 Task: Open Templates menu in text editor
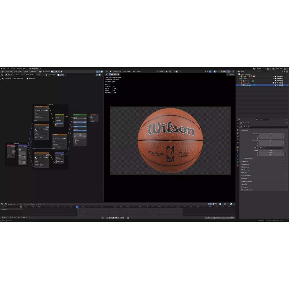pos(33,71)
